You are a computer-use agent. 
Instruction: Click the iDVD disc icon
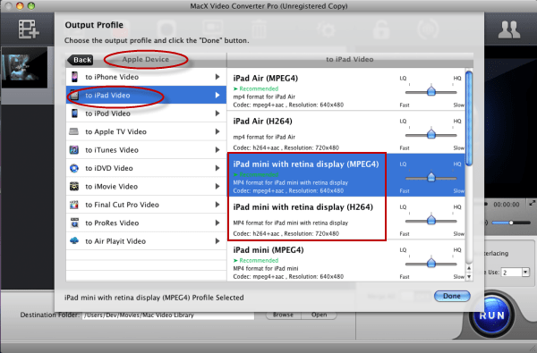(x=74, y=168)
